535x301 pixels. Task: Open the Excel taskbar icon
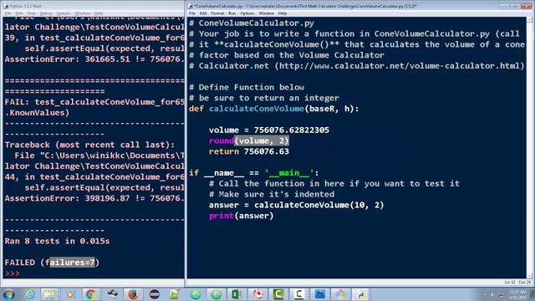tap(237, 294)
